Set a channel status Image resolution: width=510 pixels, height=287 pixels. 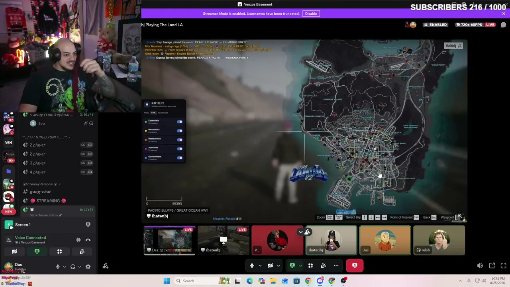click(45, 215)
